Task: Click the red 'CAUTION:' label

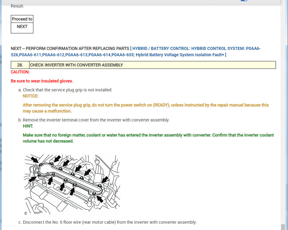Action: point(20,72)
